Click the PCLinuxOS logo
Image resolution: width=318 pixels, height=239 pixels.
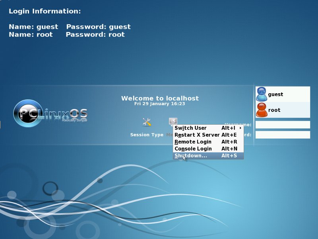pos(50,113)
